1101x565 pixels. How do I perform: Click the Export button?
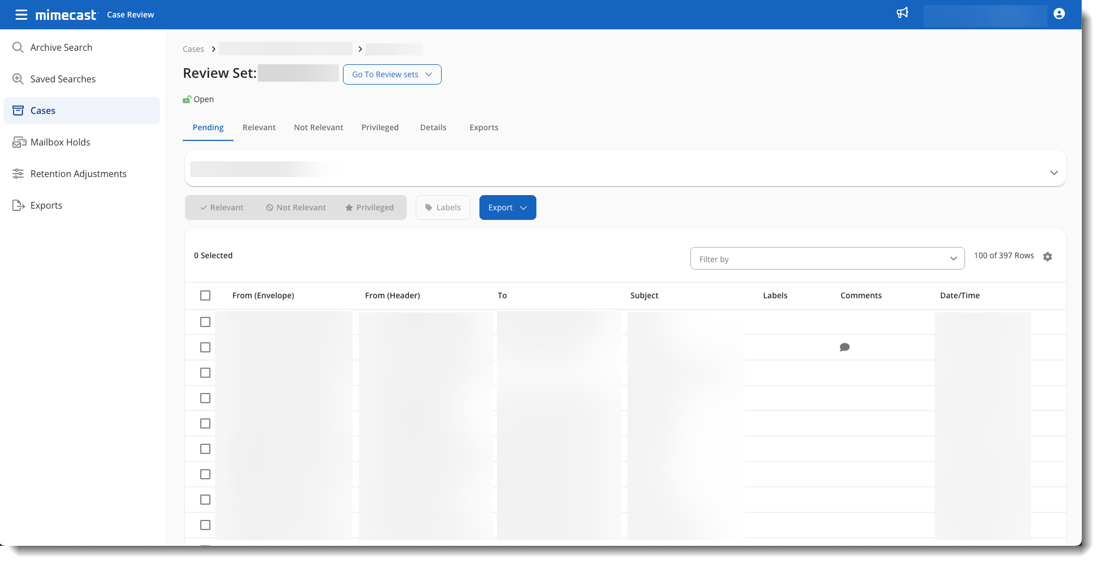coord(507,208)
